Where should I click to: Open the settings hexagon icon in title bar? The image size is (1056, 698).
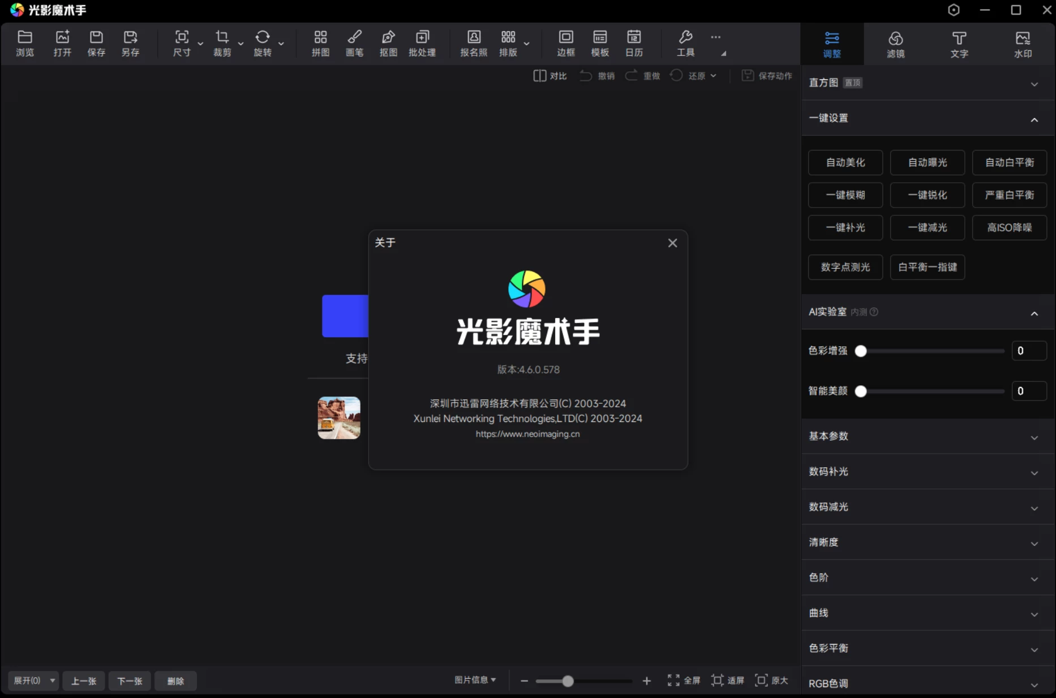point(954,10)
